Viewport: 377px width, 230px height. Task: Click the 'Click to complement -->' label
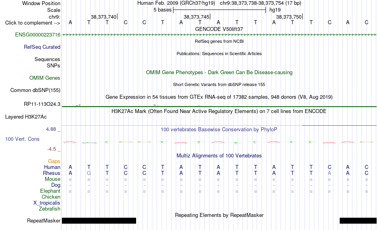pyautogui.click(x=33, y=23)
